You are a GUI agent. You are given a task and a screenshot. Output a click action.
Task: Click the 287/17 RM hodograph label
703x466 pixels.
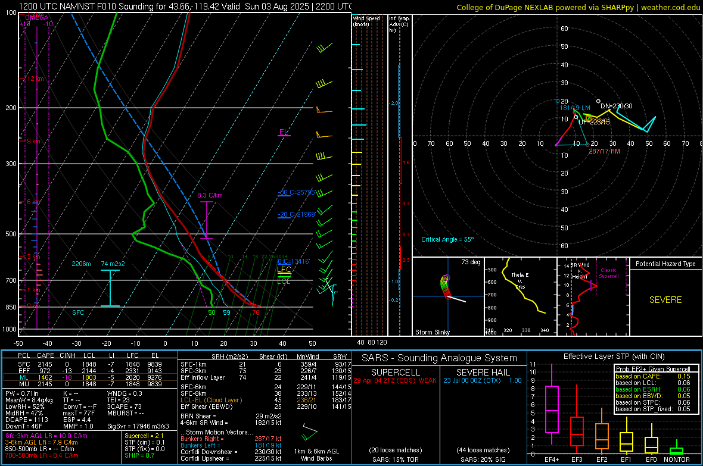pos(604,151)
